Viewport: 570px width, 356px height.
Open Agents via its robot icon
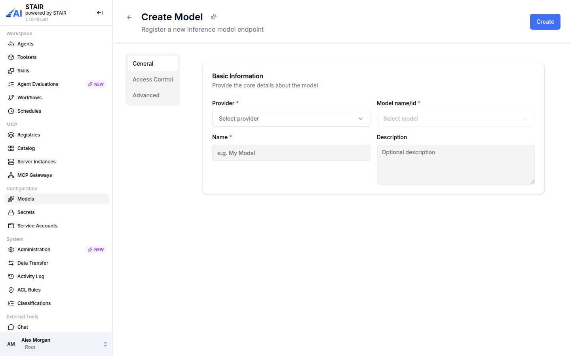pyautogui.click(x=11, y=44)
